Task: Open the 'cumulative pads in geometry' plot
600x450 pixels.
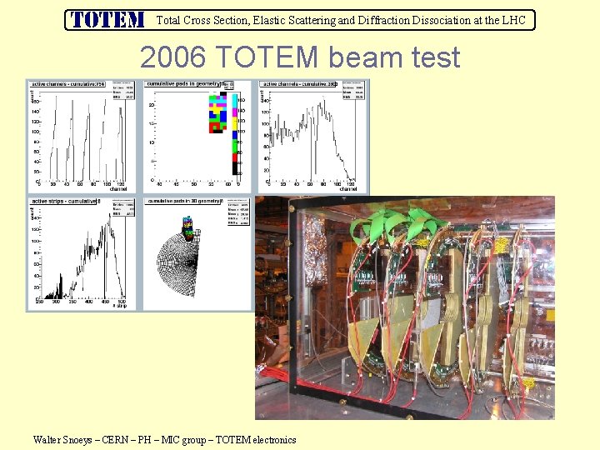Action: (197, 136)
